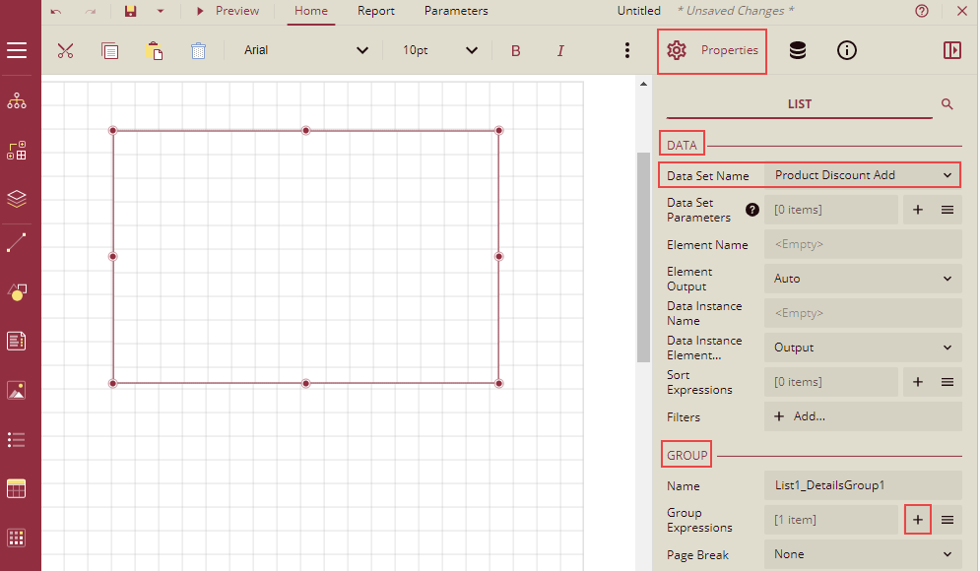Open the layers panel icon
Screen dimensions: 980x571
tap(17, 199)
